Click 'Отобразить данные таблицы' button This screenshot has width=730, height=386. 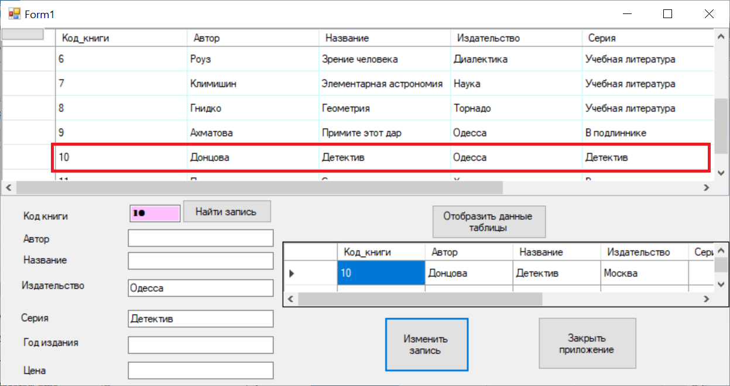pyautogui.click(x=489, y=222)
